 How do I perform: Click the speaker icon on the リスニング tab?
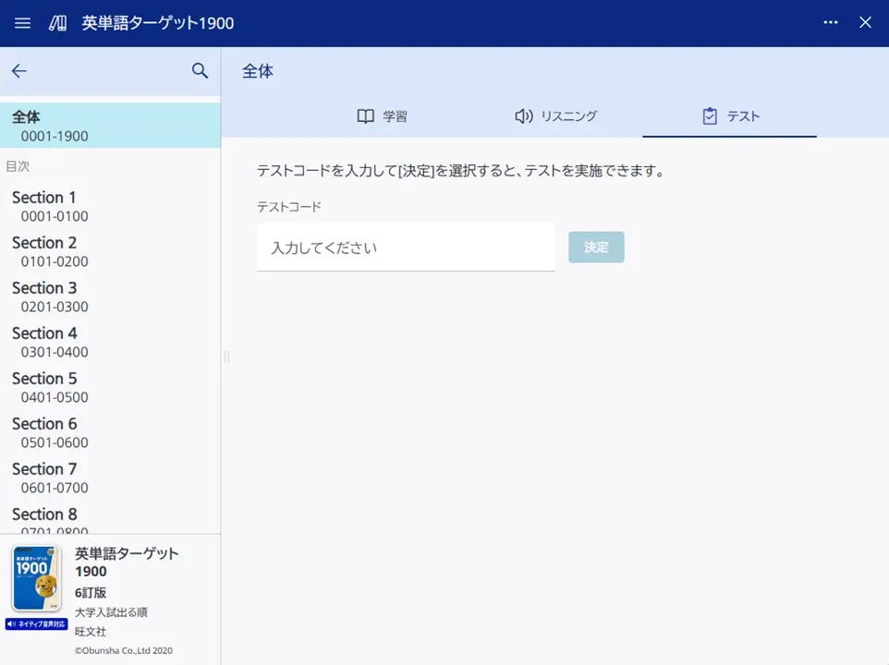tap(524, 115)
